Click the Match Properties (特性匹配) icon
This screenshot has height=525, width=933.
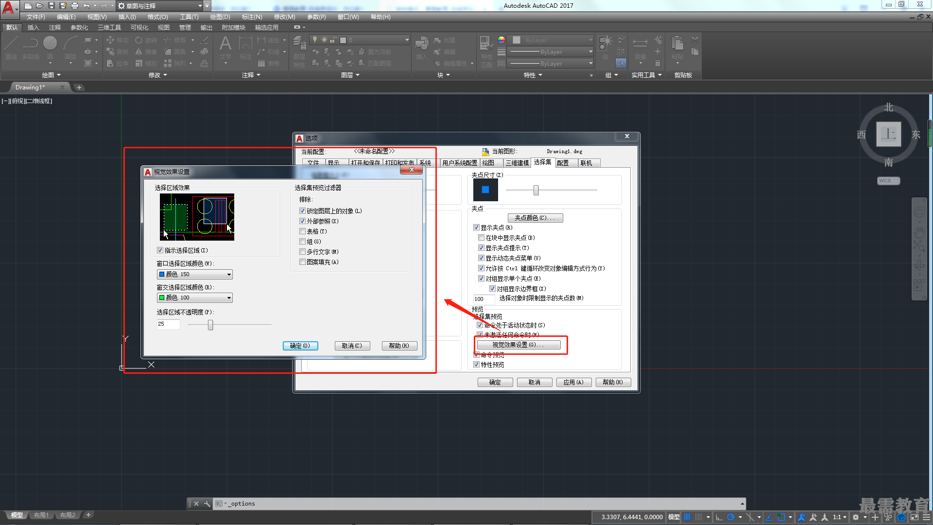tap(486, 52)
